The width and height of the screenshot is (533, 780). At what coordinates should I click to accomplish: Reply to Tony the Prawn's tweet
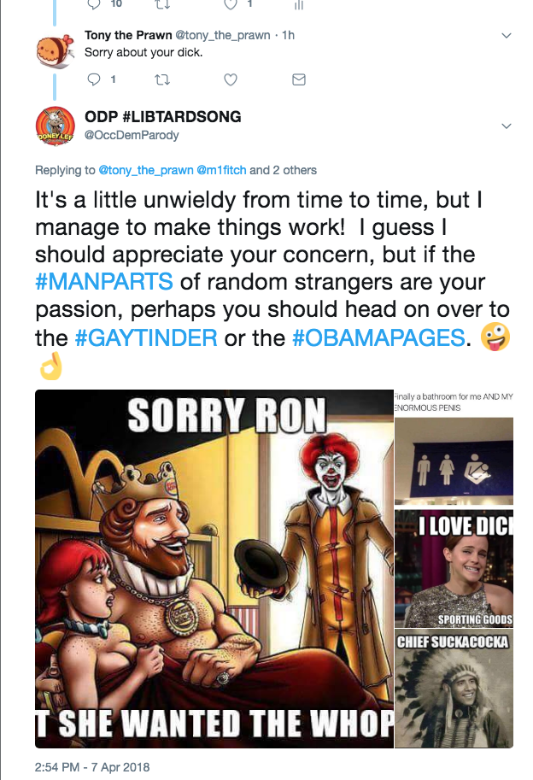coord(94,79)
